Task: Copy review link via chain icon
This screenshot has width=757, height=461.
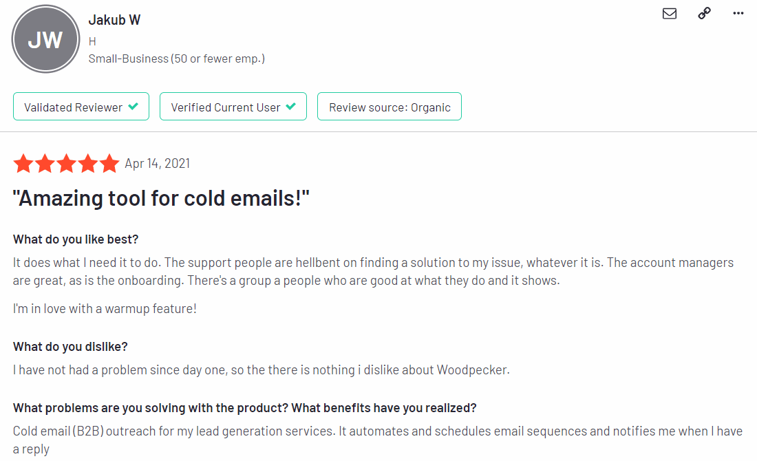Action: coord(705,13)
